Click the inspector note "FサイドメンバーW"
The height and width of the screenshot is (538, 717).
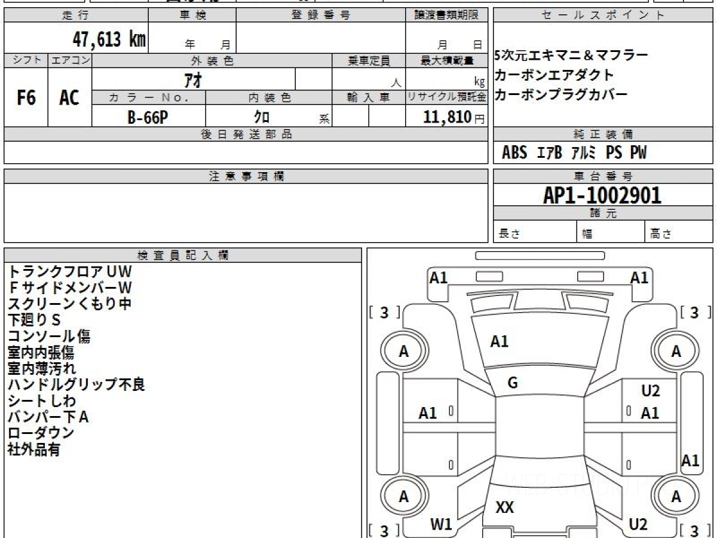click(70, 288)
